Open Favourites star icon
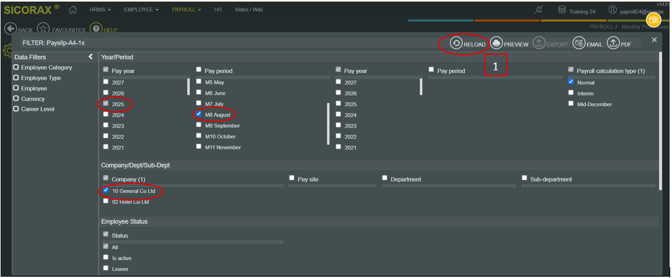 coord(44,29)
